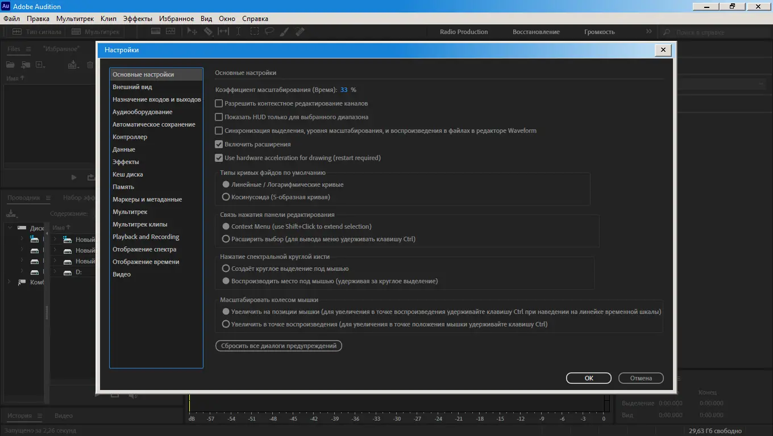Select the Slip tool in the toolbar
Image resolution: width=773 pixels, height=436 pixels.
(223, 32)
